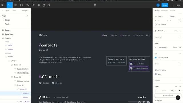
Task: Select the Rectangle shape tool
Action: (x=21, y=5)
